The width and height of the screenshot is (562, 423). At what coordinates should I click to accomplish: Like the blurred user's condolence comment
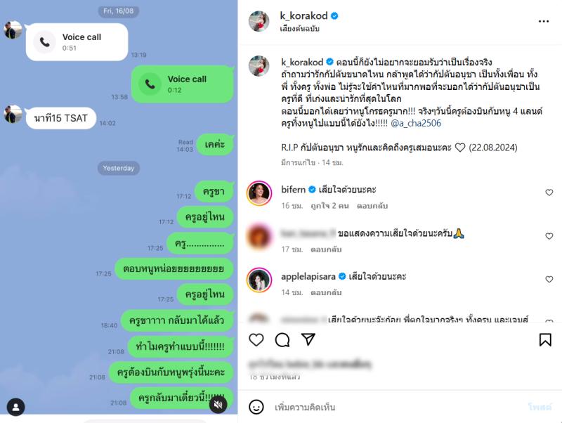coord(549,236)
